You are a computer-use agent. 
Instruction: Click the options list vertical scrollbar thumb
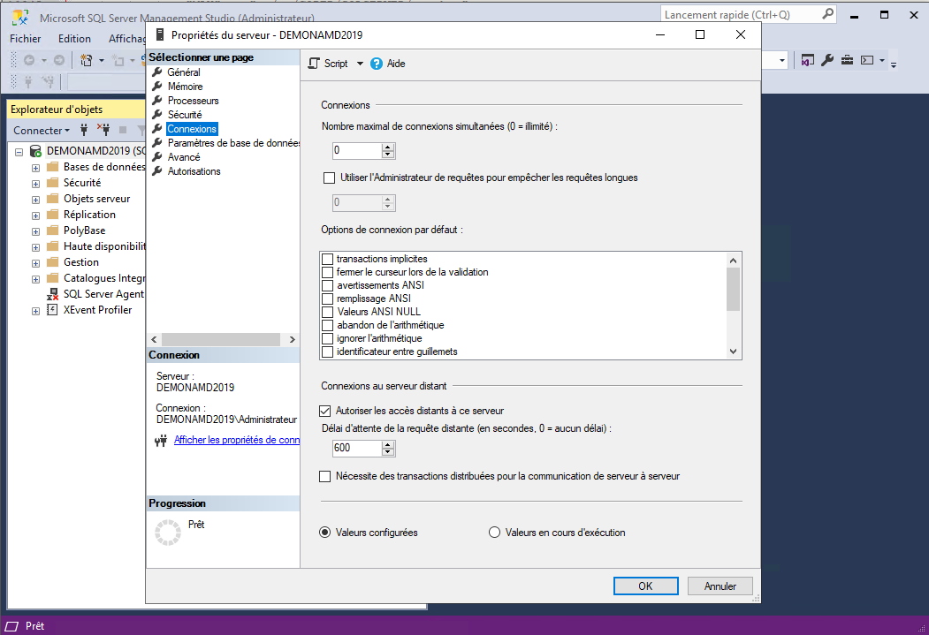click(x=733, y=289)
